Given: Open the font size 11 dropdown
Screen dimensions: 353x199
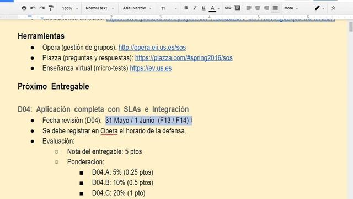Looking at the screenshot, I should click(x=169, y=8).
